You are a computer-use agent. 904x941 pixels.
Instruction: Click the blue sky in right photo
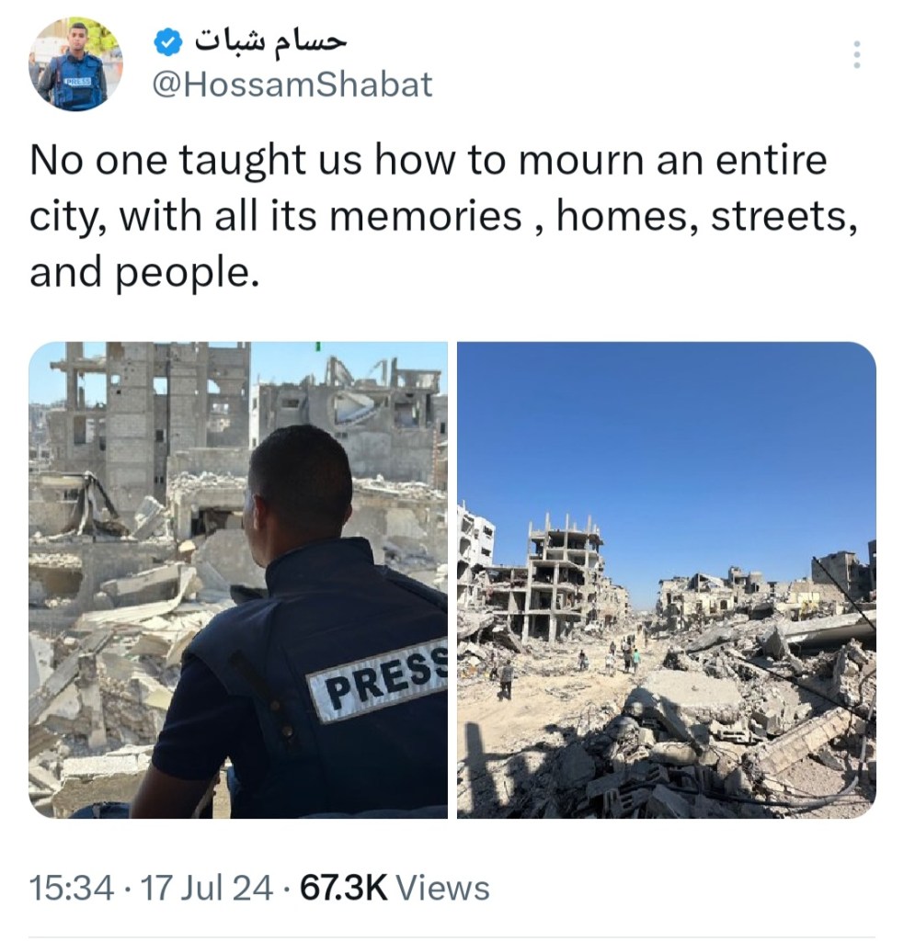point(667,444)
